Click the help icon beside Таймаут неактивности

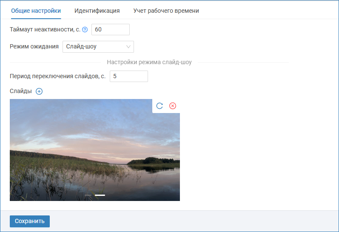[x=85, y=30]
